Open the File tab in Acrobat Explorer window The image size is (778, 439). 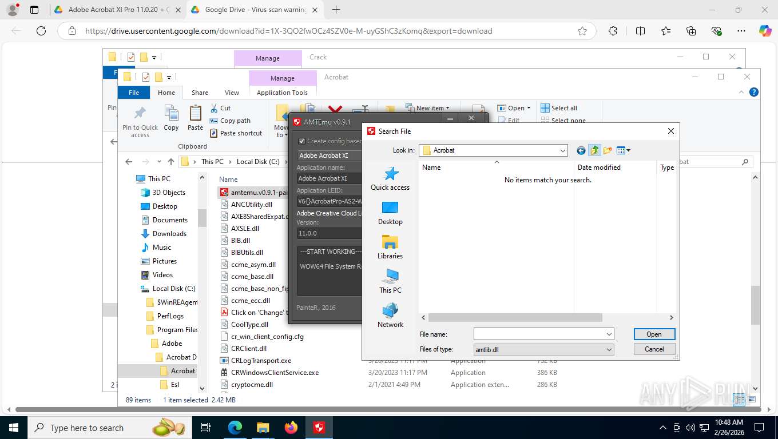134,93
